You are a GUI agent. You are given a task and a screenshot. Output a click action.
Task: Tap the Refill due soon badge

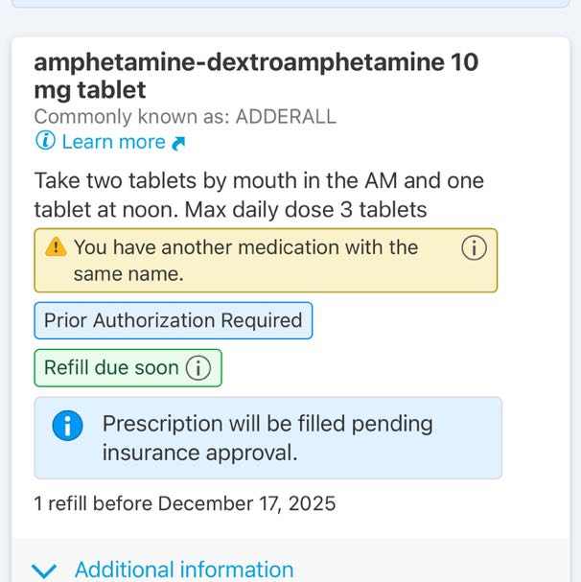click(112, 368)
